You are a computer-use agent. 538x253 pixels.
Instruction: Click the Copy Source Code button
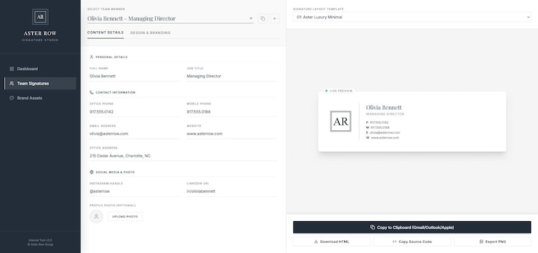pos(412,241)
